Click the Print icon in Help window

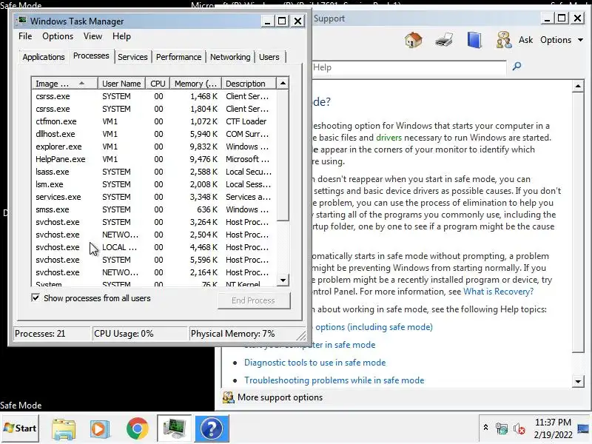[x=443, y=40]
